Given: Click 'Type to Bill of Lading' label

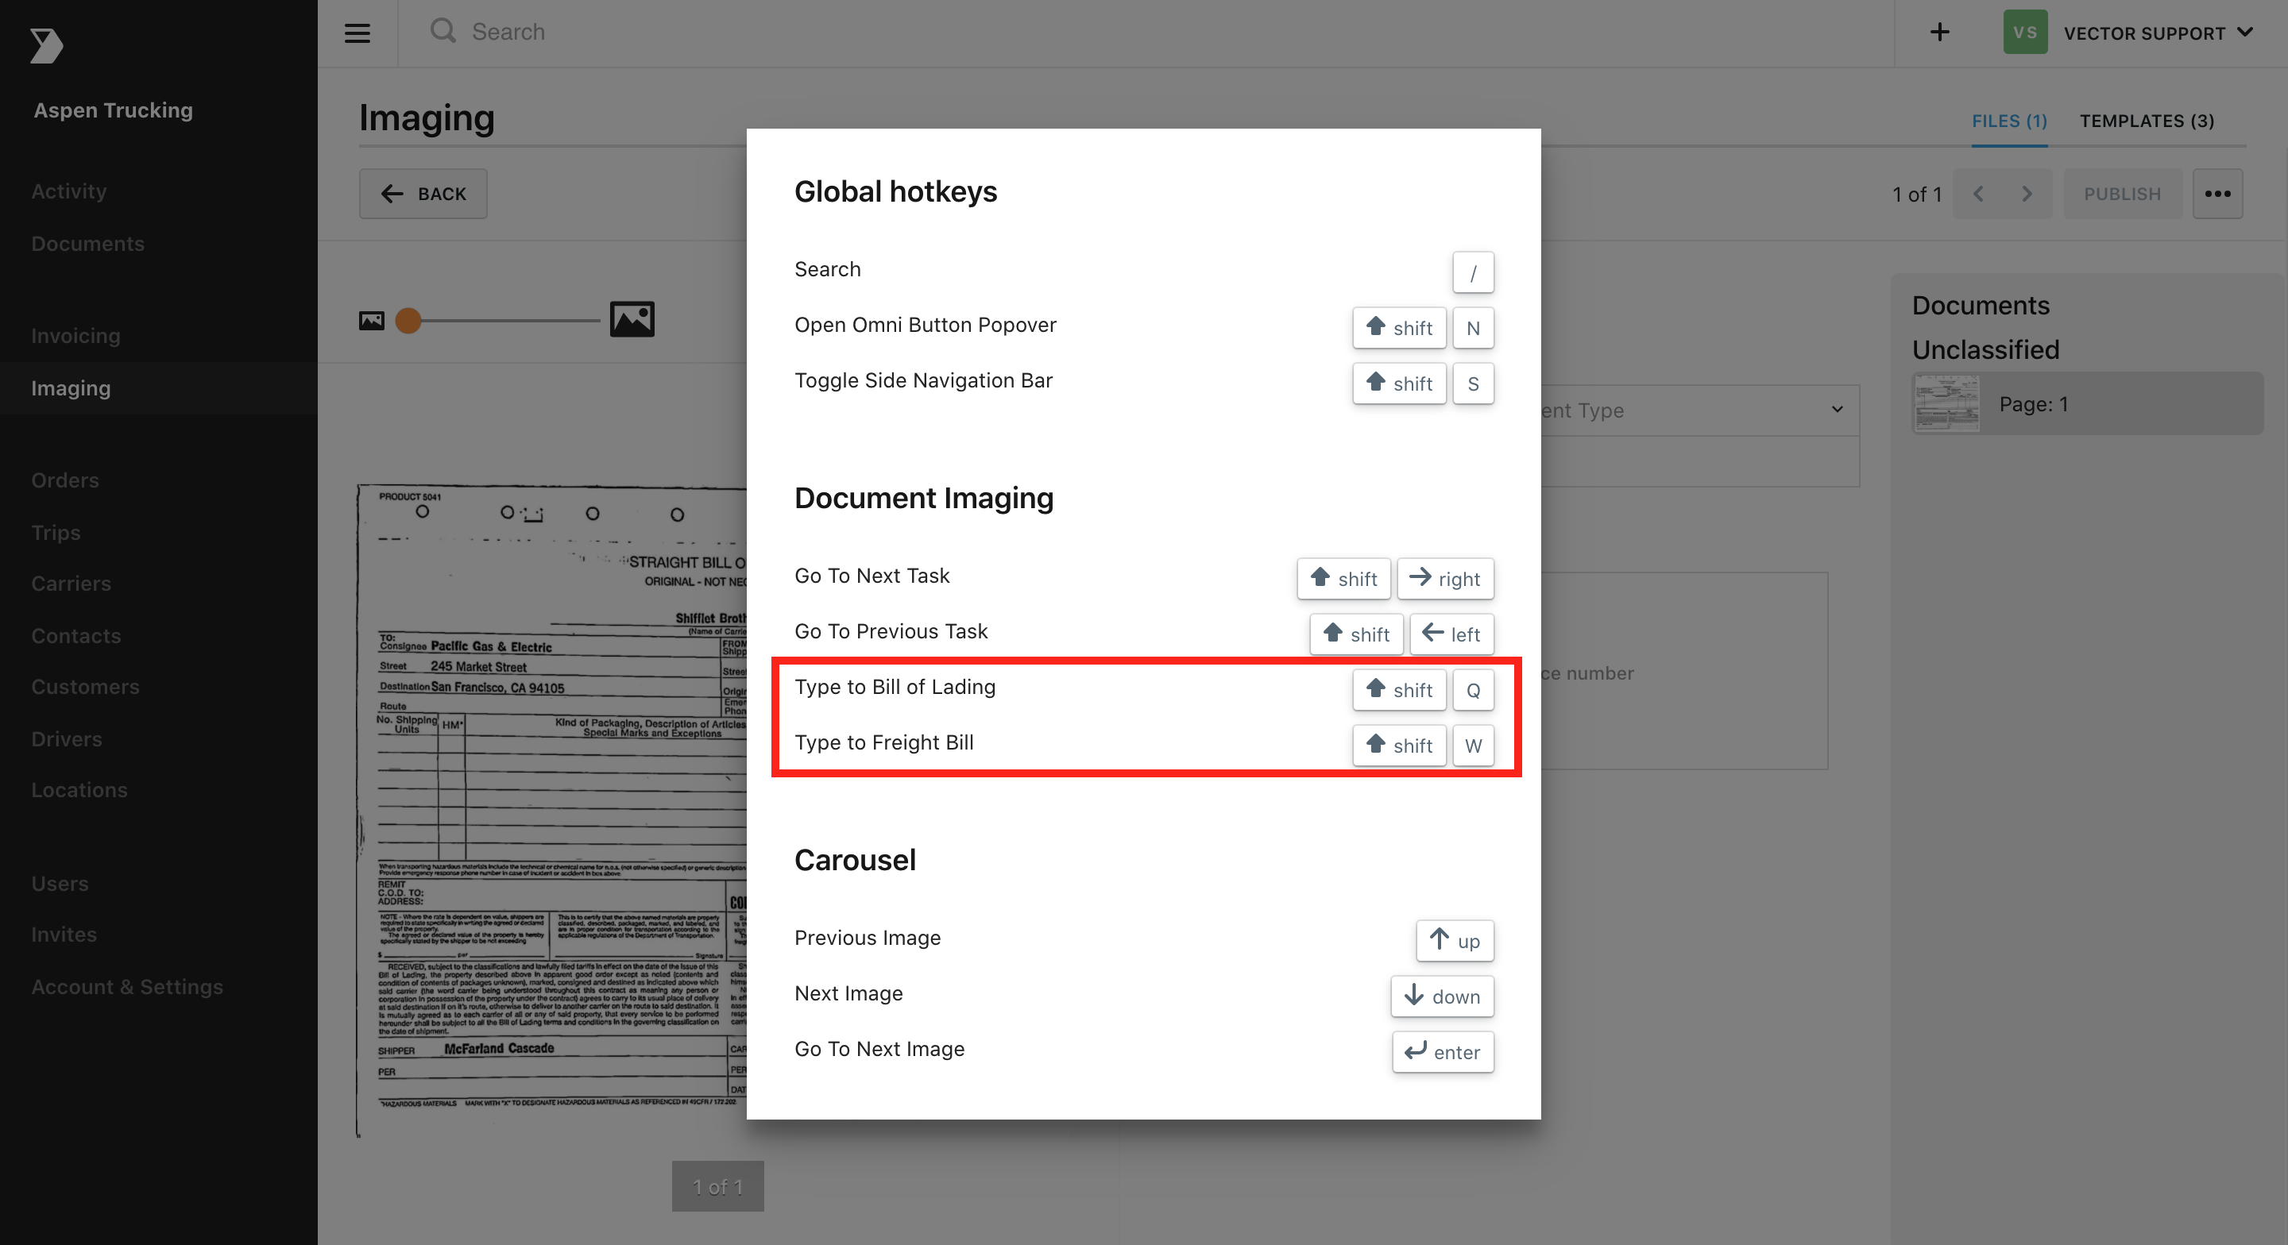Looking at the screenshot, I should click(x=895, y=687).
